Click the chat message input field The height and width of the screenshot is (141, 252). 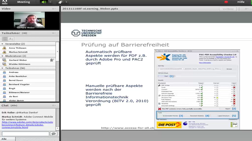pyautogui.click(x=26, y=134)
